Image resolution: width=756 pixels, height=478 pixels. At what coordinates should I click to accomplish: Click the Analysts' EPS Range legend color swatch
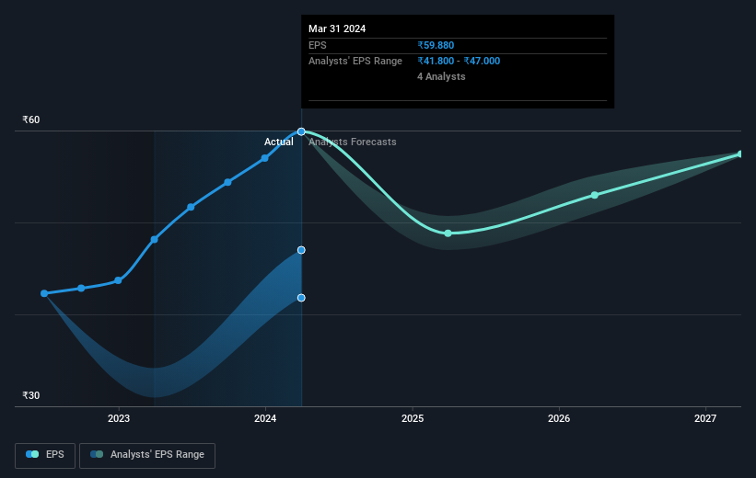click(97, 454)
